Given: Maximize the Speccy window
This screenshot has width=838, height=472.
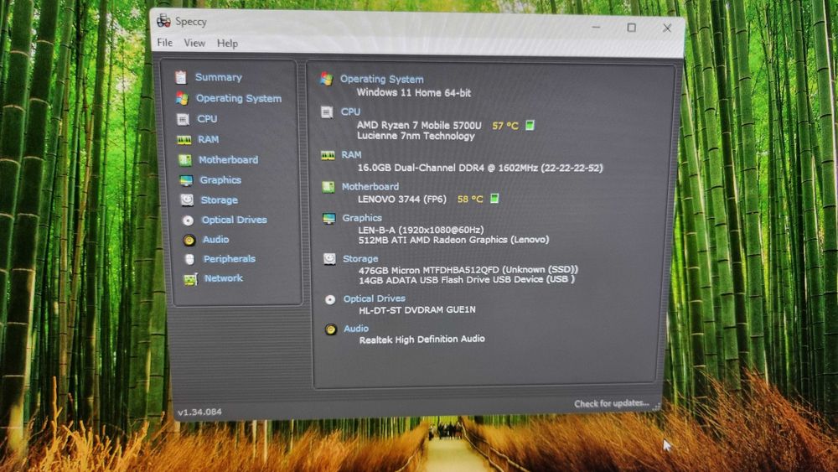Looking at the screenshot, I should [631, 28].
